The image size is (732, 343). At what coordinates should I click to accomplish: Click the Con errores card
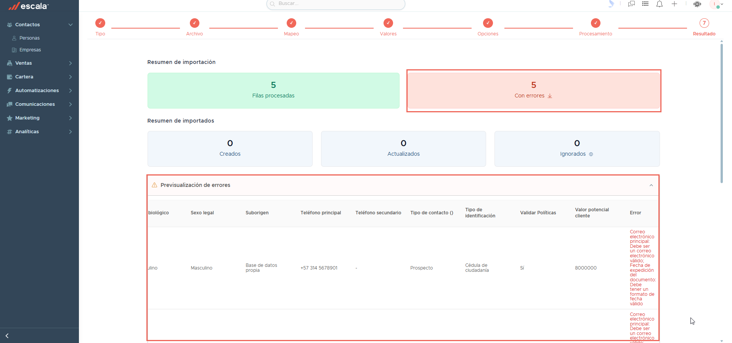[534, 91]
